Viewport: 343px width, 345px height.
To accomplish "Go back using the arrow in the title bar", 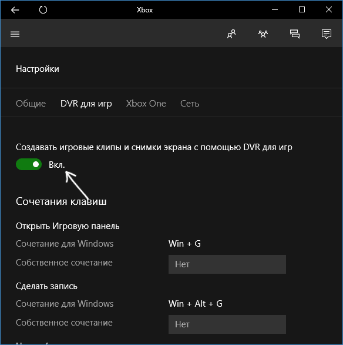I will [x=15, y=10].
